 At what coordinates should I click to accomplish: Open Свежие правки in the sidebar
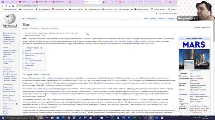point(8,59)
